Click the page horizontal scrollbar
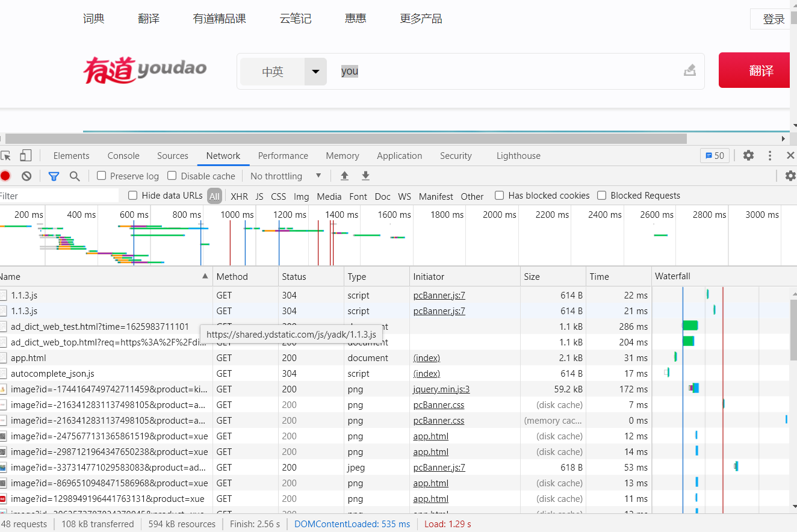 (346, 138)
